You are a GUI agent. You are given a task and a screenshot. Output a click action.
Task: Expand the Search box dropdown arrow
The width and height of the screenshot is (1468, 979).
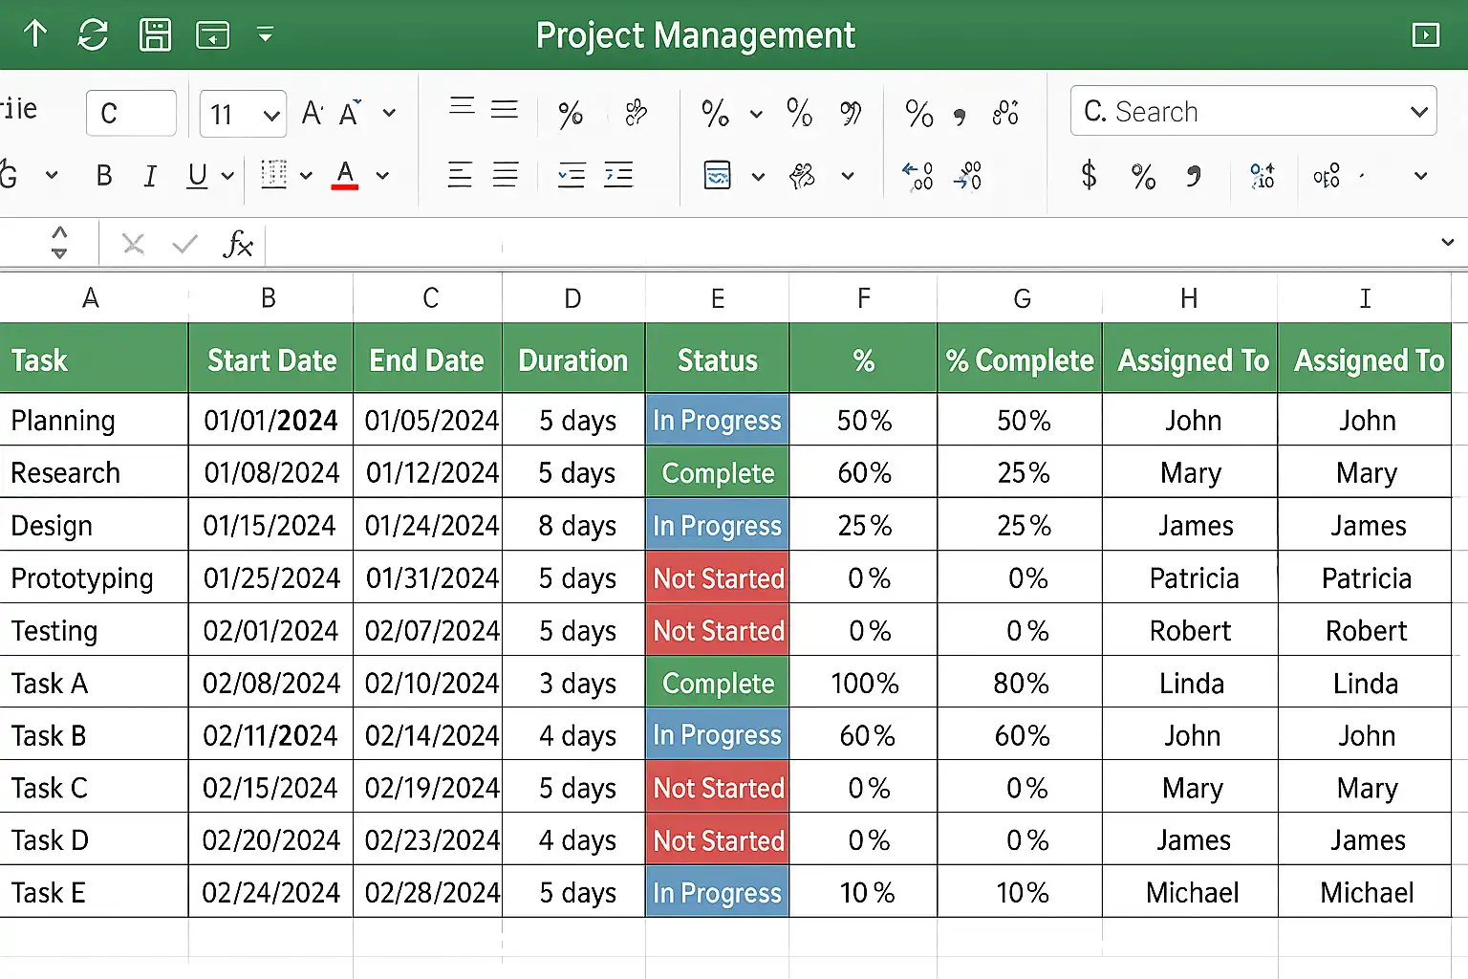pyautogui.click(x=1419, y=112)
